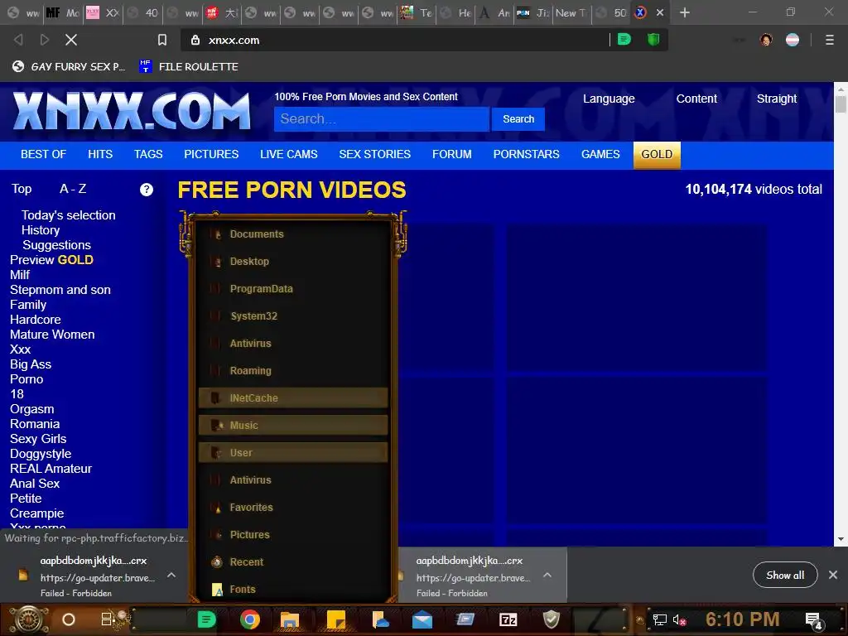Click the site Search button
Screen dimensions: 848x636
518,119
